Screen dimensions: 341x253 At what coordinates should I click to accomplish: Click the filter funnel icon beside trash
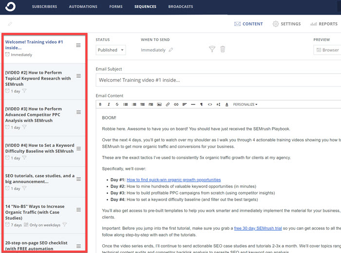(212, 50)
